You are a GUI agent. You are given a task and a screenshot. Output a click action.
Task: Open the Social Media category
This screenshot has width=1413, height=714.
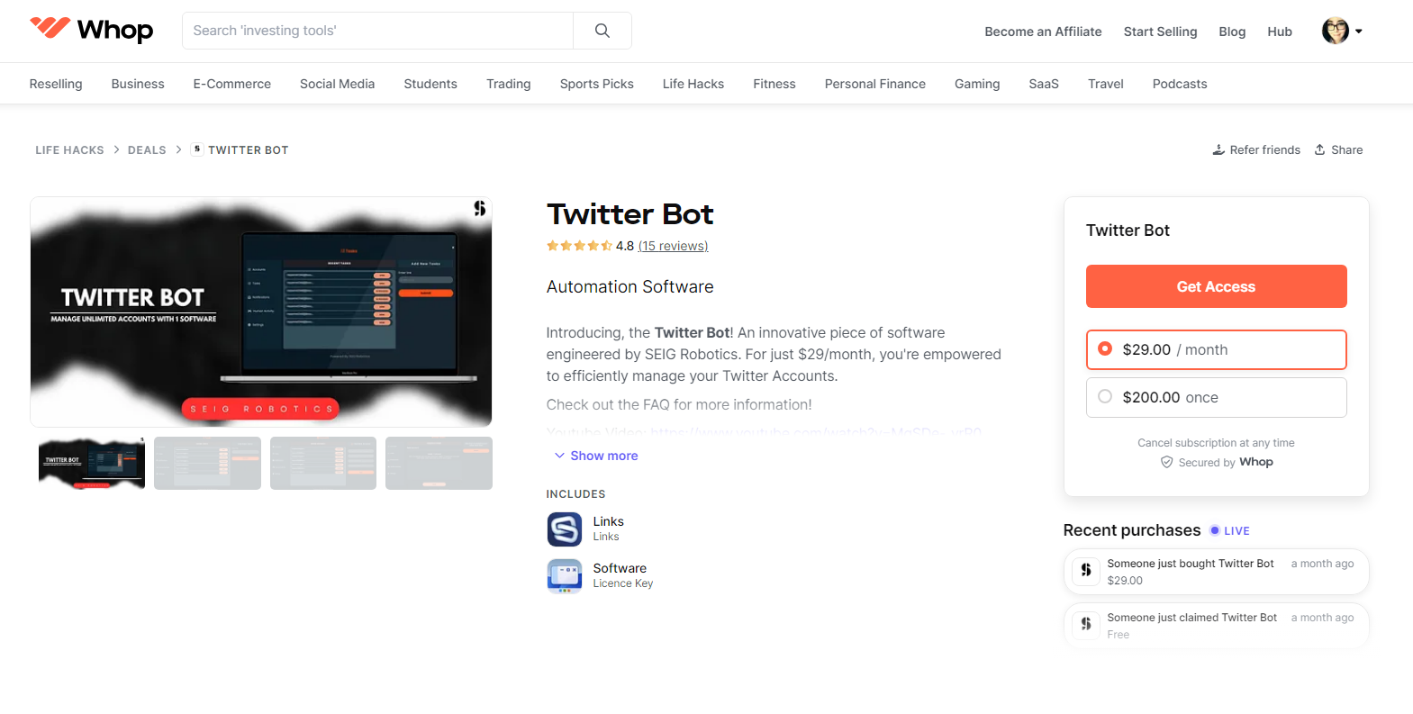[338, 84]
